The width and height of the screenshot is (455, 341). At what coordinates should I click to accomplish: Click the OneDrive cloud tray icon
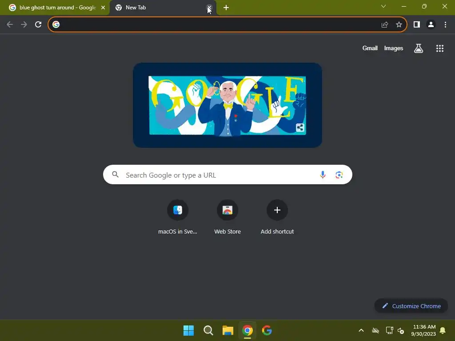(x=375, y=330)
